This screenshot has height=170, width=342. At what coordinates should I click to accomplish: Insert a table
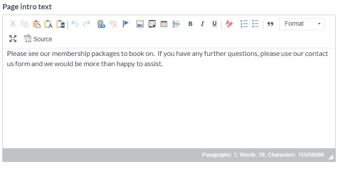(164, 24)
